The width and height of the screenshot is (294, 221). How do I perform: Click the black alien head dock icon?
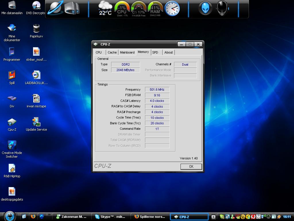tap(222, 8)
